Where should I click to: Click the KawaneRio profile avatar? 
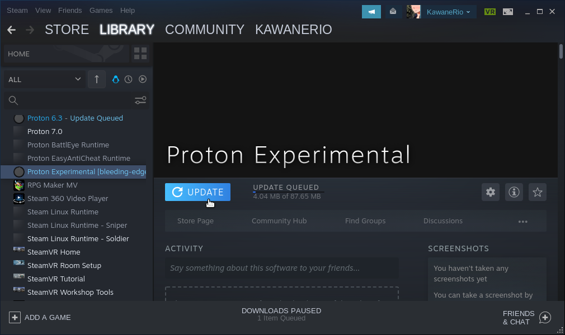tap(413, 12)
